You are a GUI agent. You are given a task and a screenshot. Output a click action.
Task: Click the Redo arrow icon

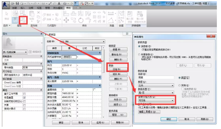(35, 3)
